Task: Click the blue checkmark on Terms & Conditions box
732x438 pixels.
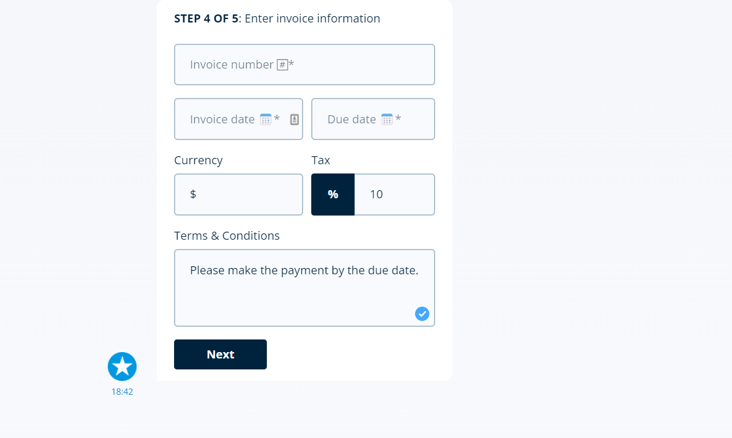Action: [422, 314]
